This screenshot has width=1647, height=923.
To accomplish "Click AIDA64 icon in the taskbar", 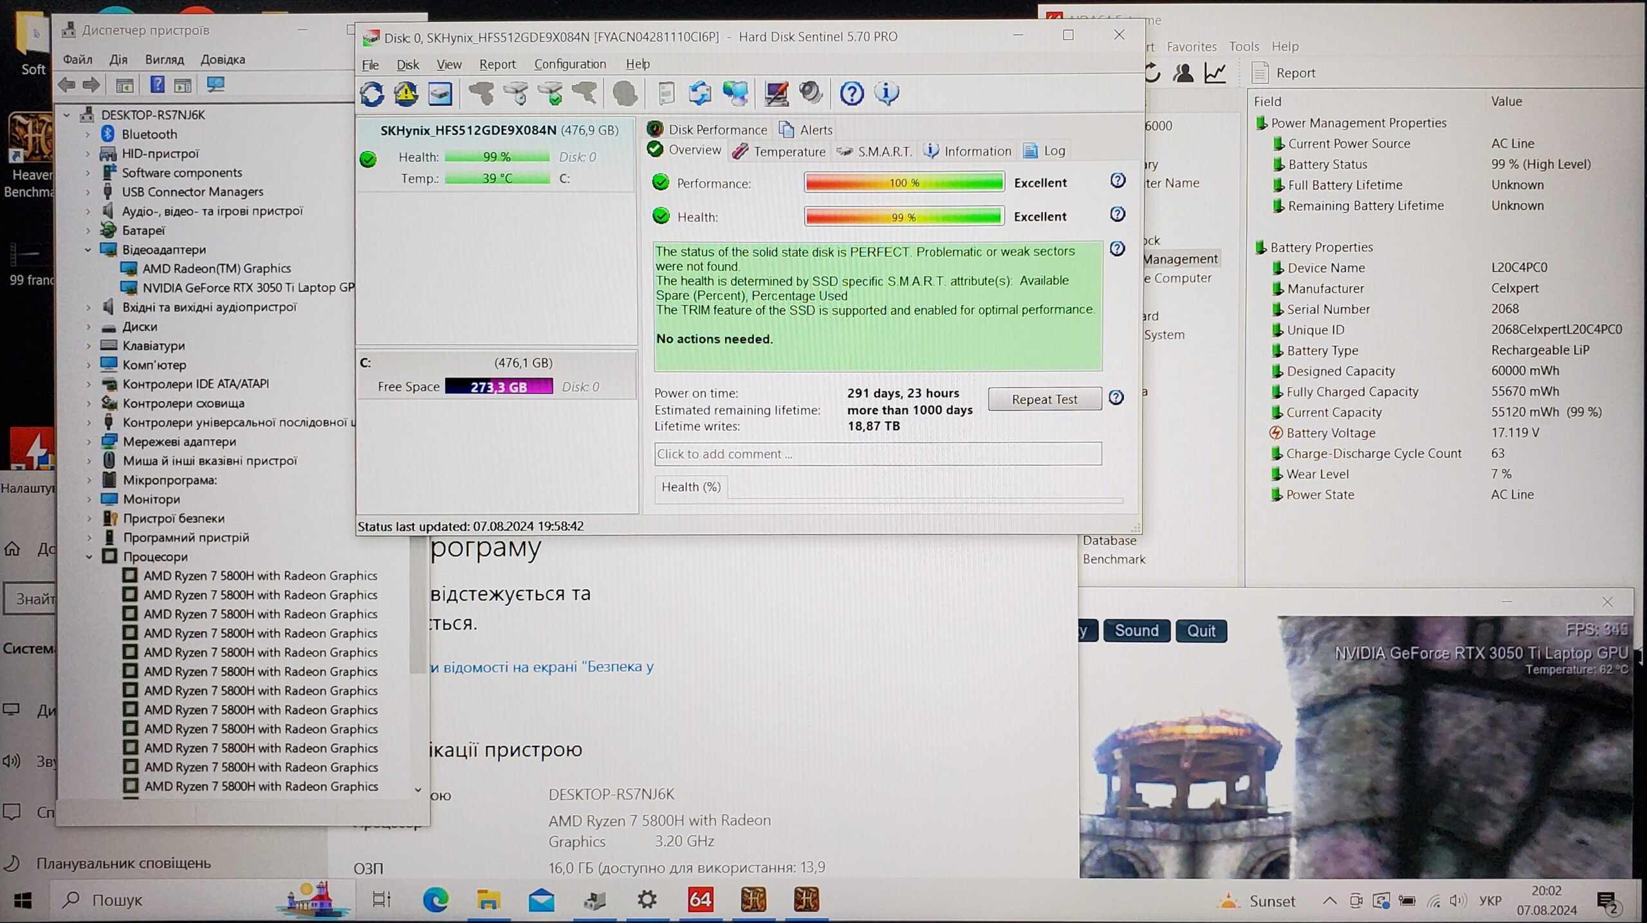I will [x=700, y=900].
